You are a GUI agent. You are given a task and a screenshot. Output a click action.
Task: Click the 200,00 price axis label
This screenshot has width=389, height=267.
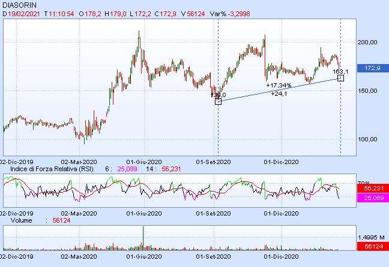[367, 43]
